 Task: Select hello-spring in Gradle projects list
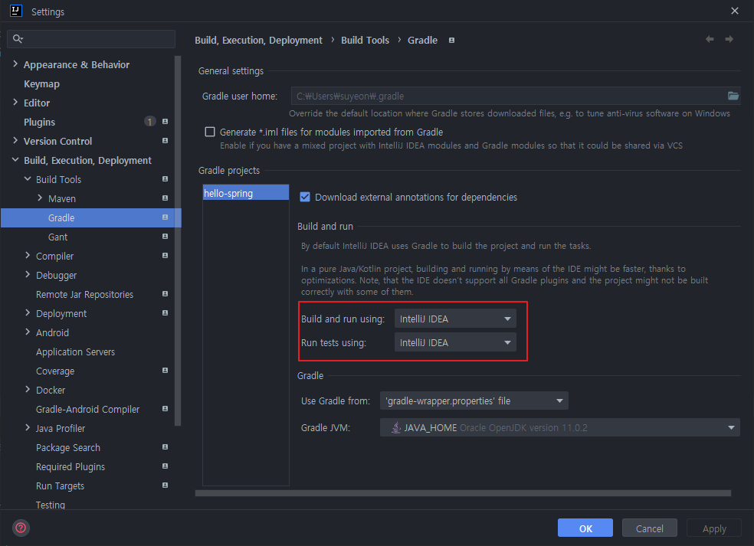(246, 193)
